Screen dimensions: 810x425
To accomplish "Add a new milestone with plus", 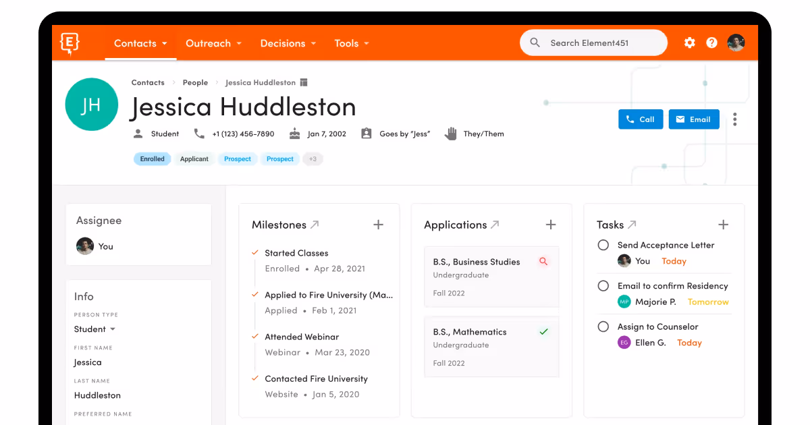I will pos(378,225).
